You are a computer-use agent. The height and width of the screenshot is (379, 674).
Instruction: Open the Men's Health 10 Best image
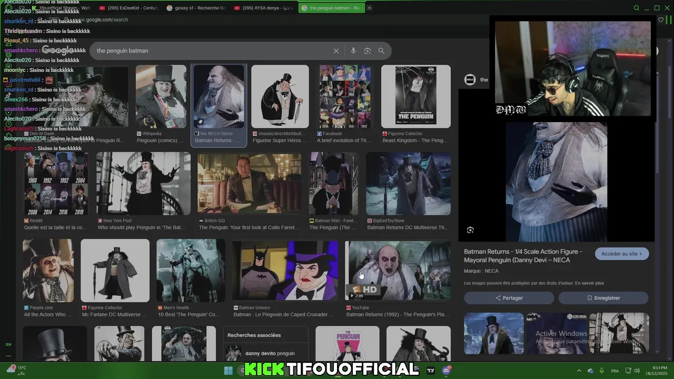[x=191, y=271]
